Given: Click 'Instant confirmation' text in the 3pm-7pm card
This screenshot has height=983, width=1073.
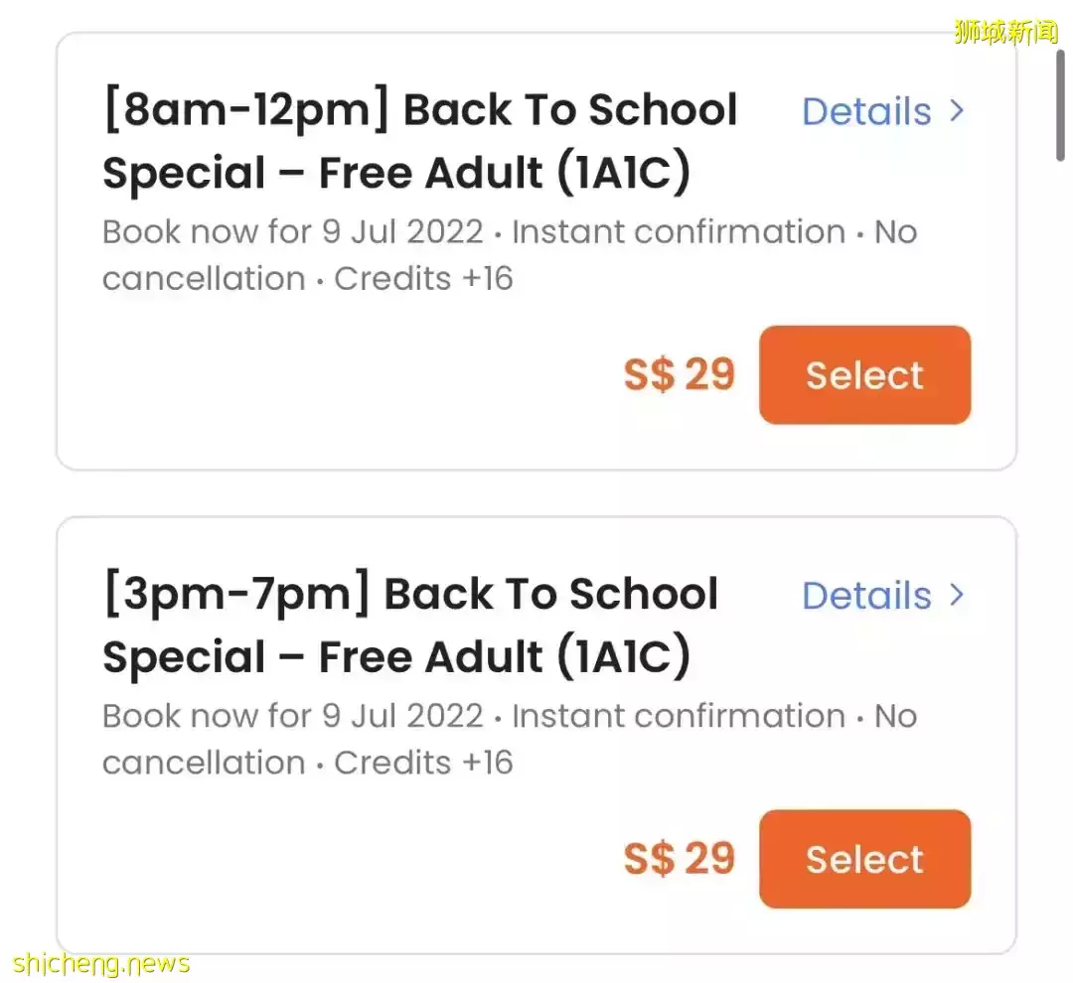Looking at the screenshot, I should tap(679, 716).
